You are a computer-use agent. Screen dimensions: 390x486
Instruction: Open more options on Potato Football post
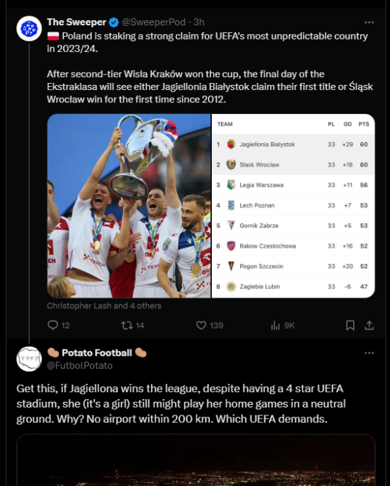tap(369, 353)
